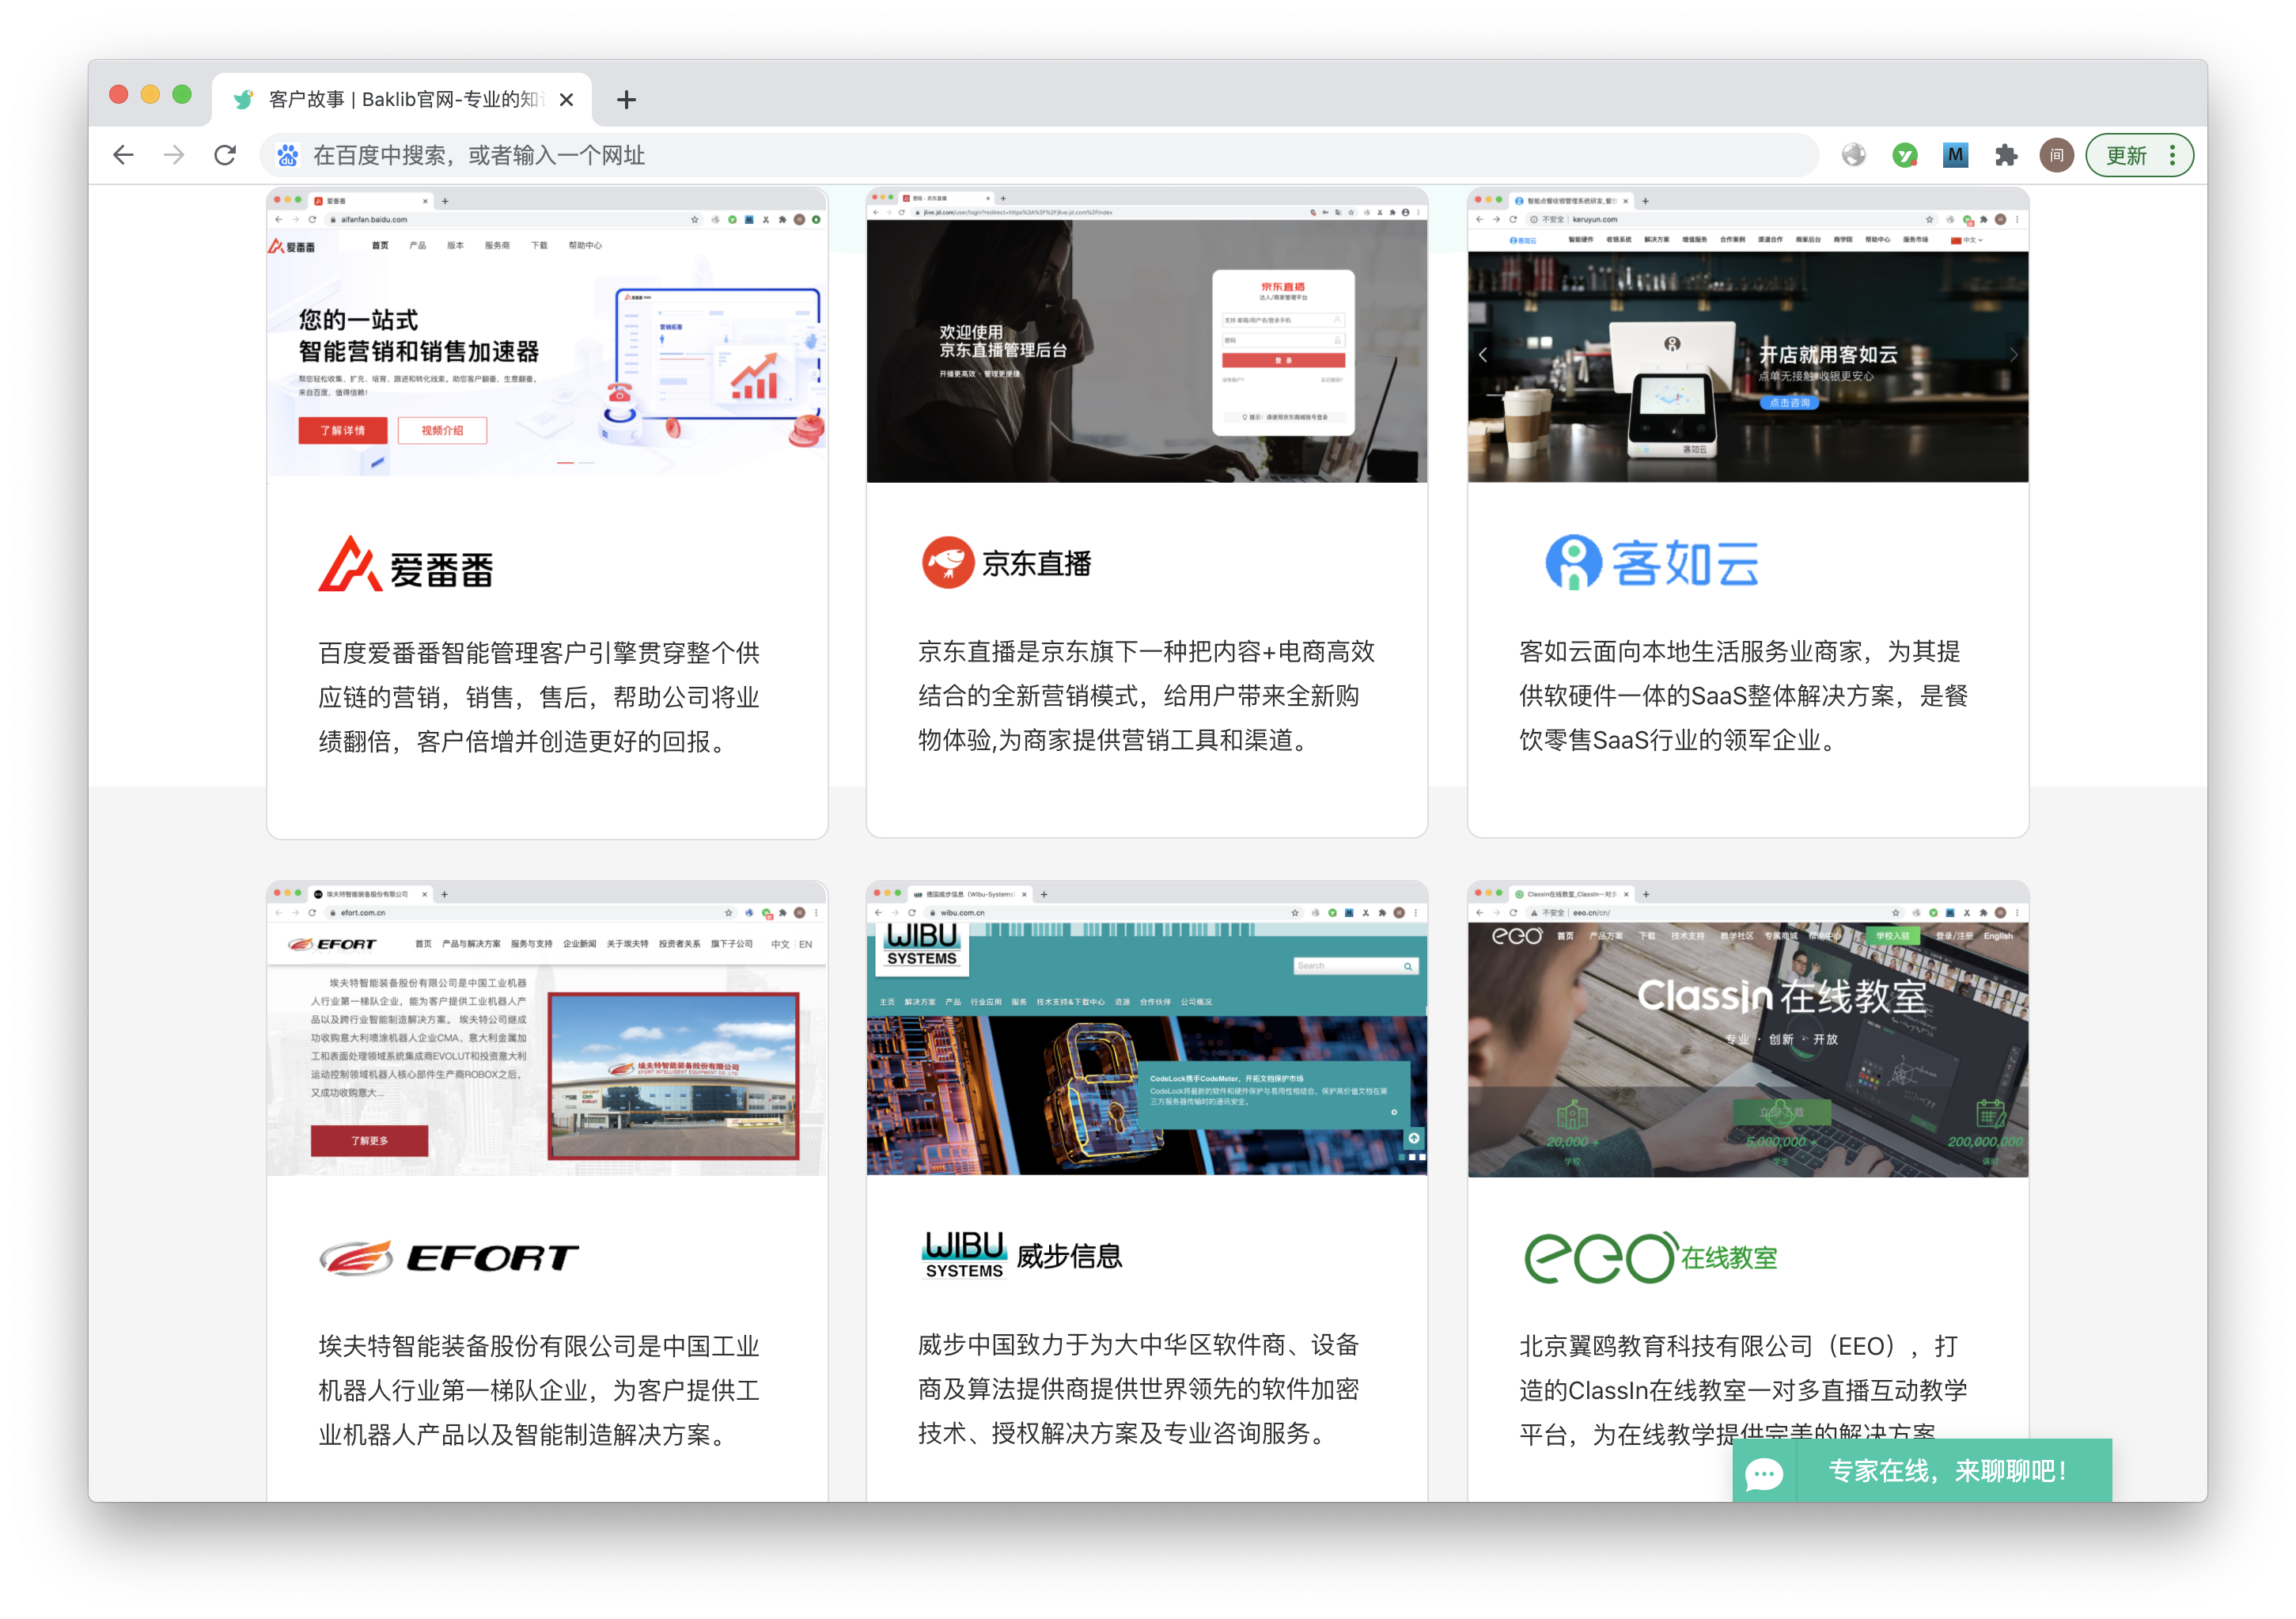Open the 专家在线，来聊聊吧 chat widget
The width and height of the screenshot is (2296, 1619).
pyautogui.click(x=1922, y=1471)
